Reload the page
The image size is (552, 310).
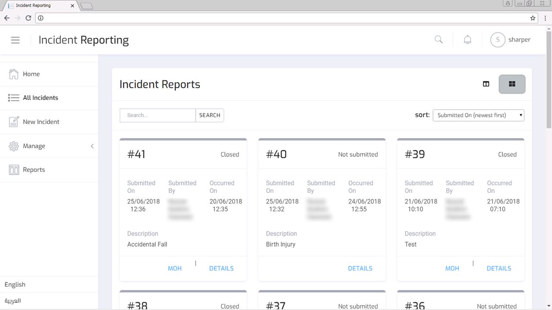point(28,18)
